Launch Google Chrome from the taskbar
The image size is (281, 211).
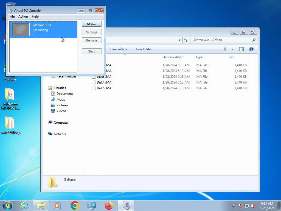75,206
